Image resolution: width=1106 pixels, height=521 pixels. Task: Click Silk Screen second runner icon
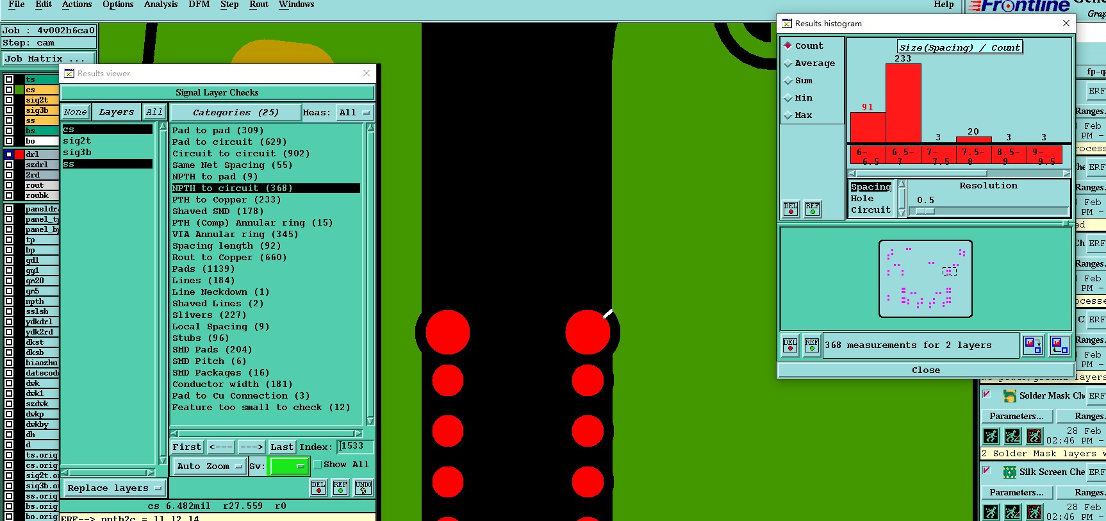tap(1013, 512)
